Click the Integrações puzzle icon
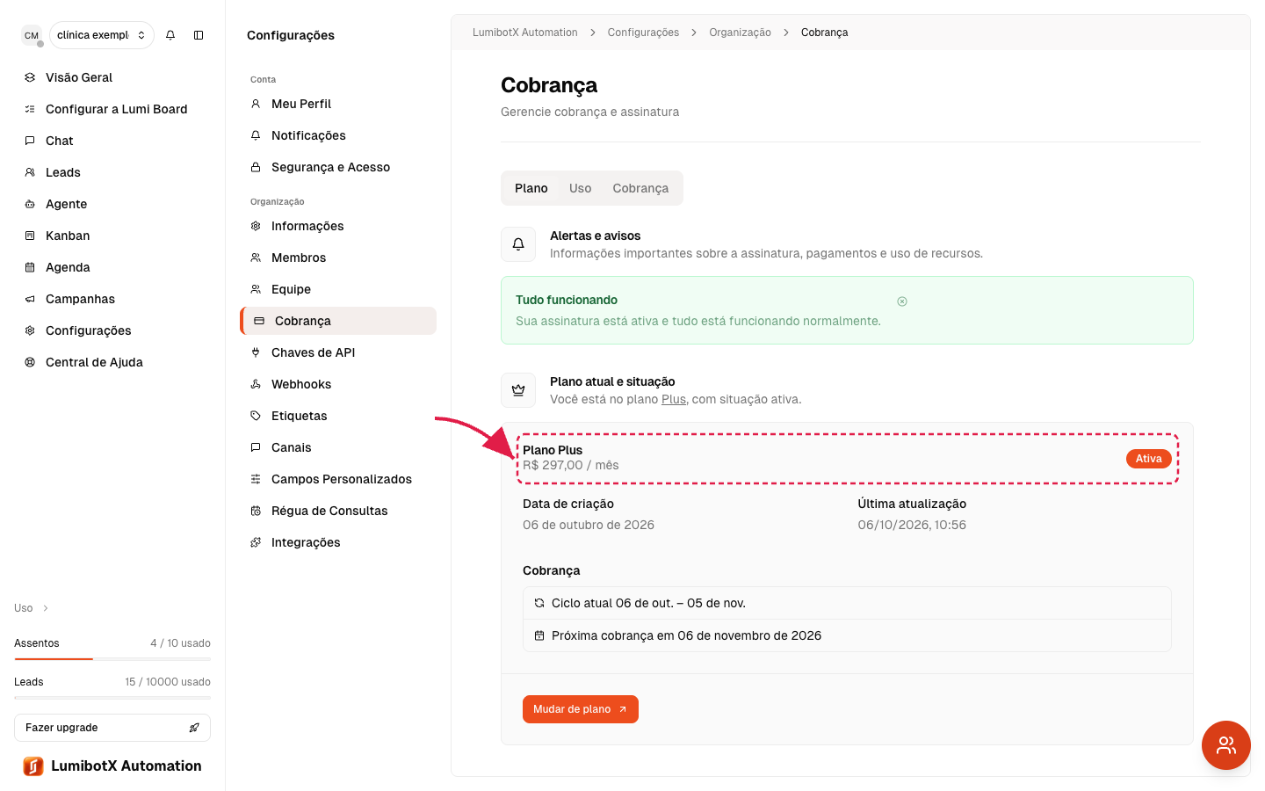The height and width of the screenshot is (791, 1265). [256, 542]
